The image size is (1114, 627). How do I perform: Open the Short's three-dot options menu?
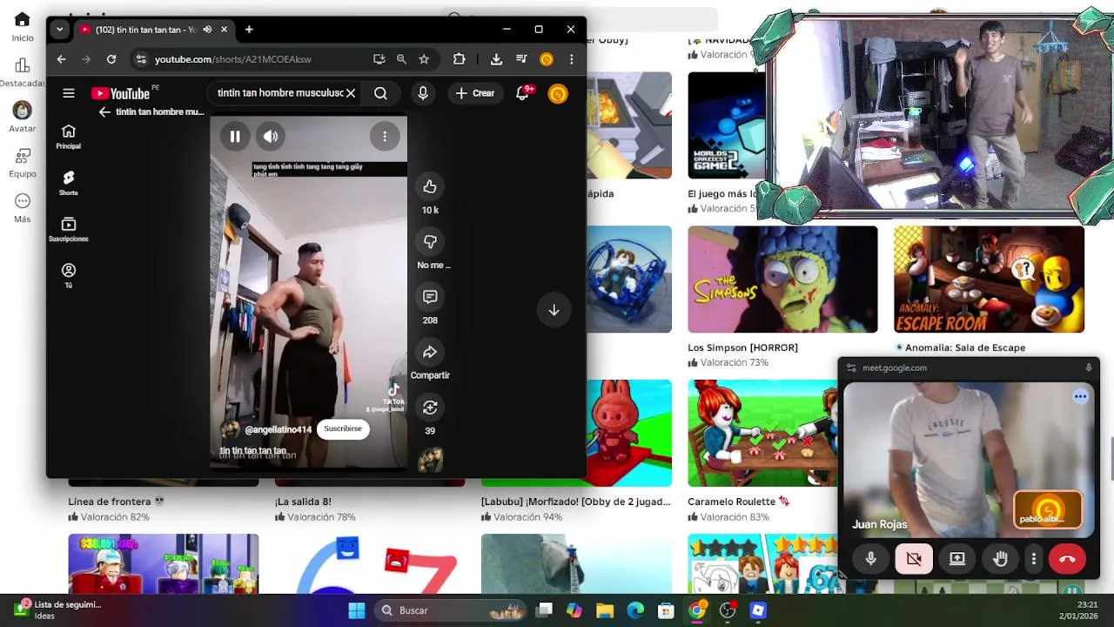pyautogui.click(x=385, y=136)
